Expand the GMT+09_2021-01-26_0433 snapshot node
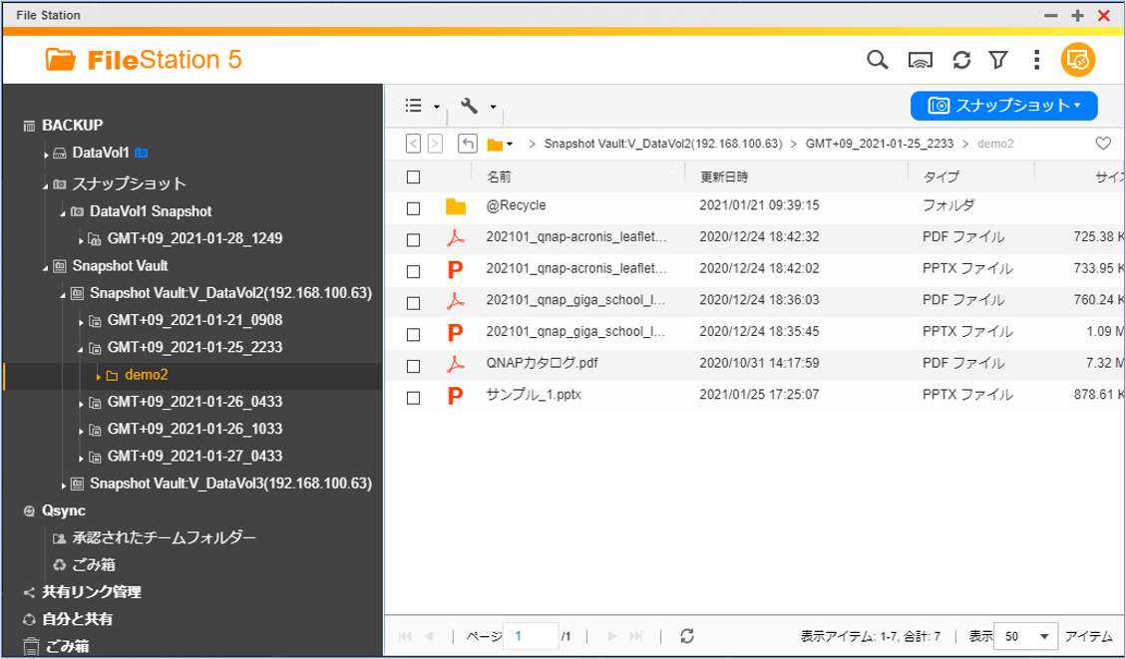The width and height of the screenshot is (1126, 659). (81, 404)
